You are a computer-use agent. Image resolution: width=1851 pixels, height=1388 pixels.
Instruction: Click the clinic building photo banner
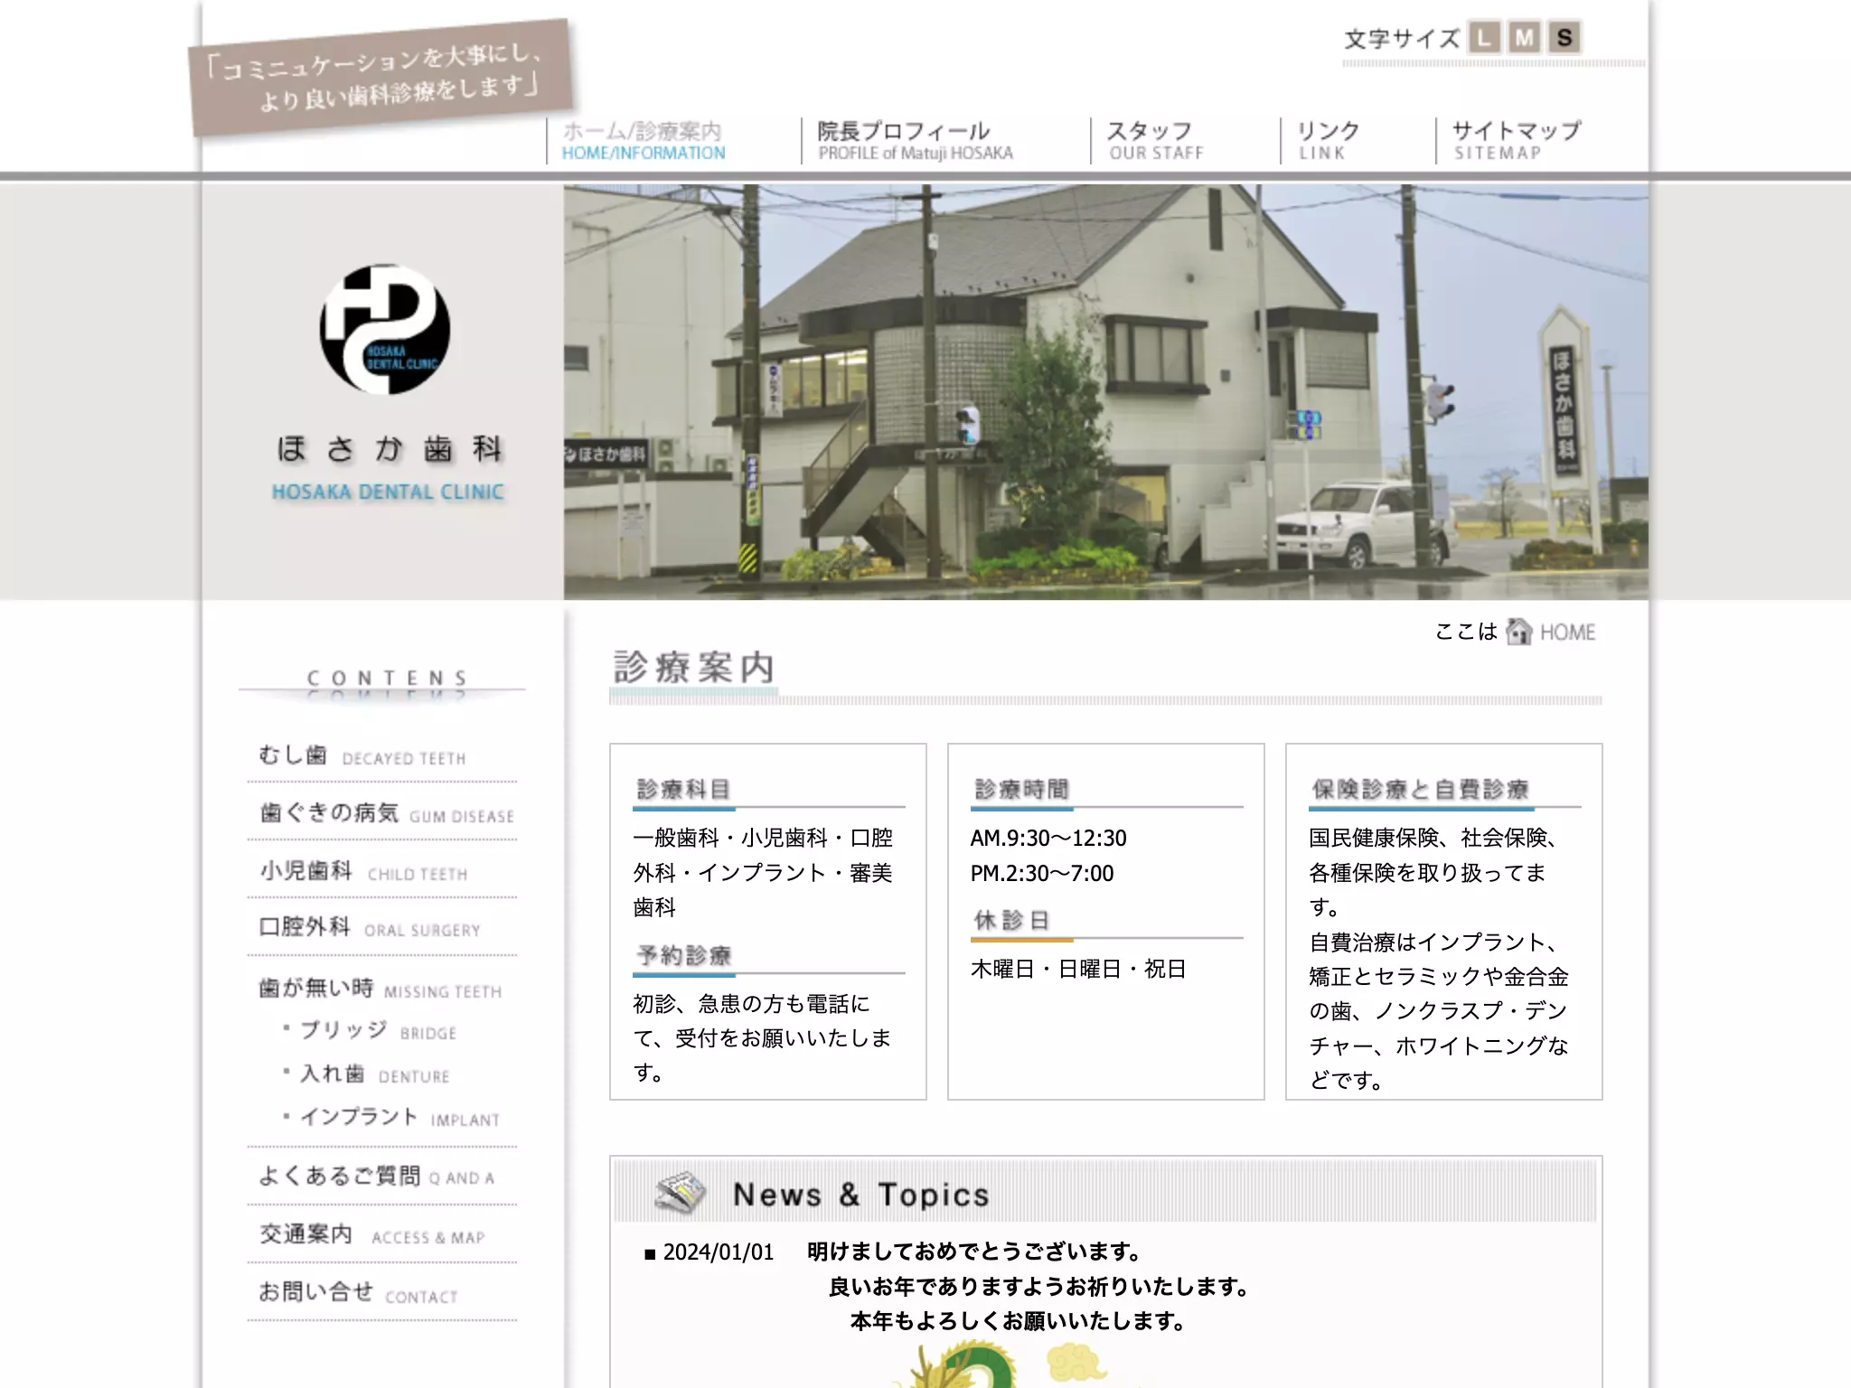coord(1105,391)
